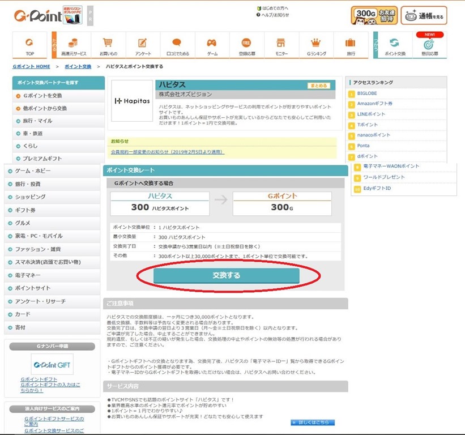Open 電子マネーWAONポイント in access ranking
This screenshot has height=435, width=465.
[x=391, y=167]
